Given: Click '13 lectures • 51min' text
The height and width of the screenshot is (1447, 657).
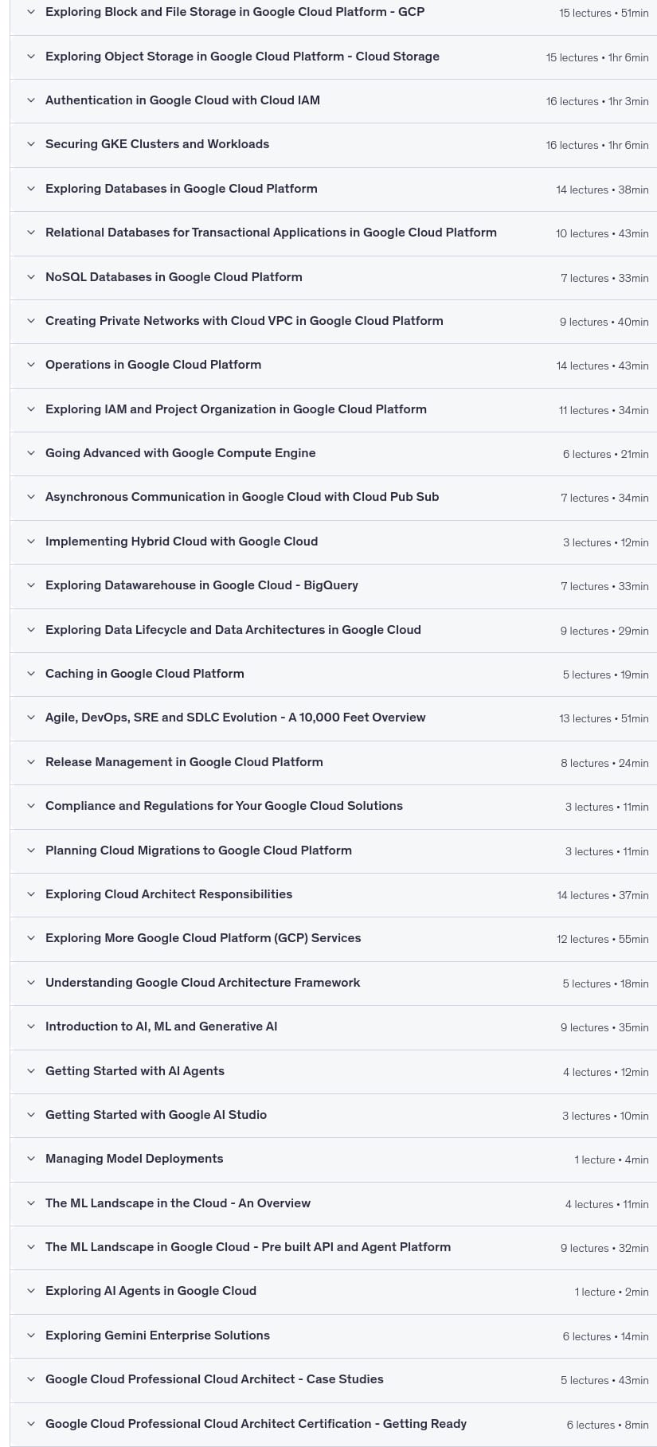Looking at the screenshot, I should [x=604, y=718].
